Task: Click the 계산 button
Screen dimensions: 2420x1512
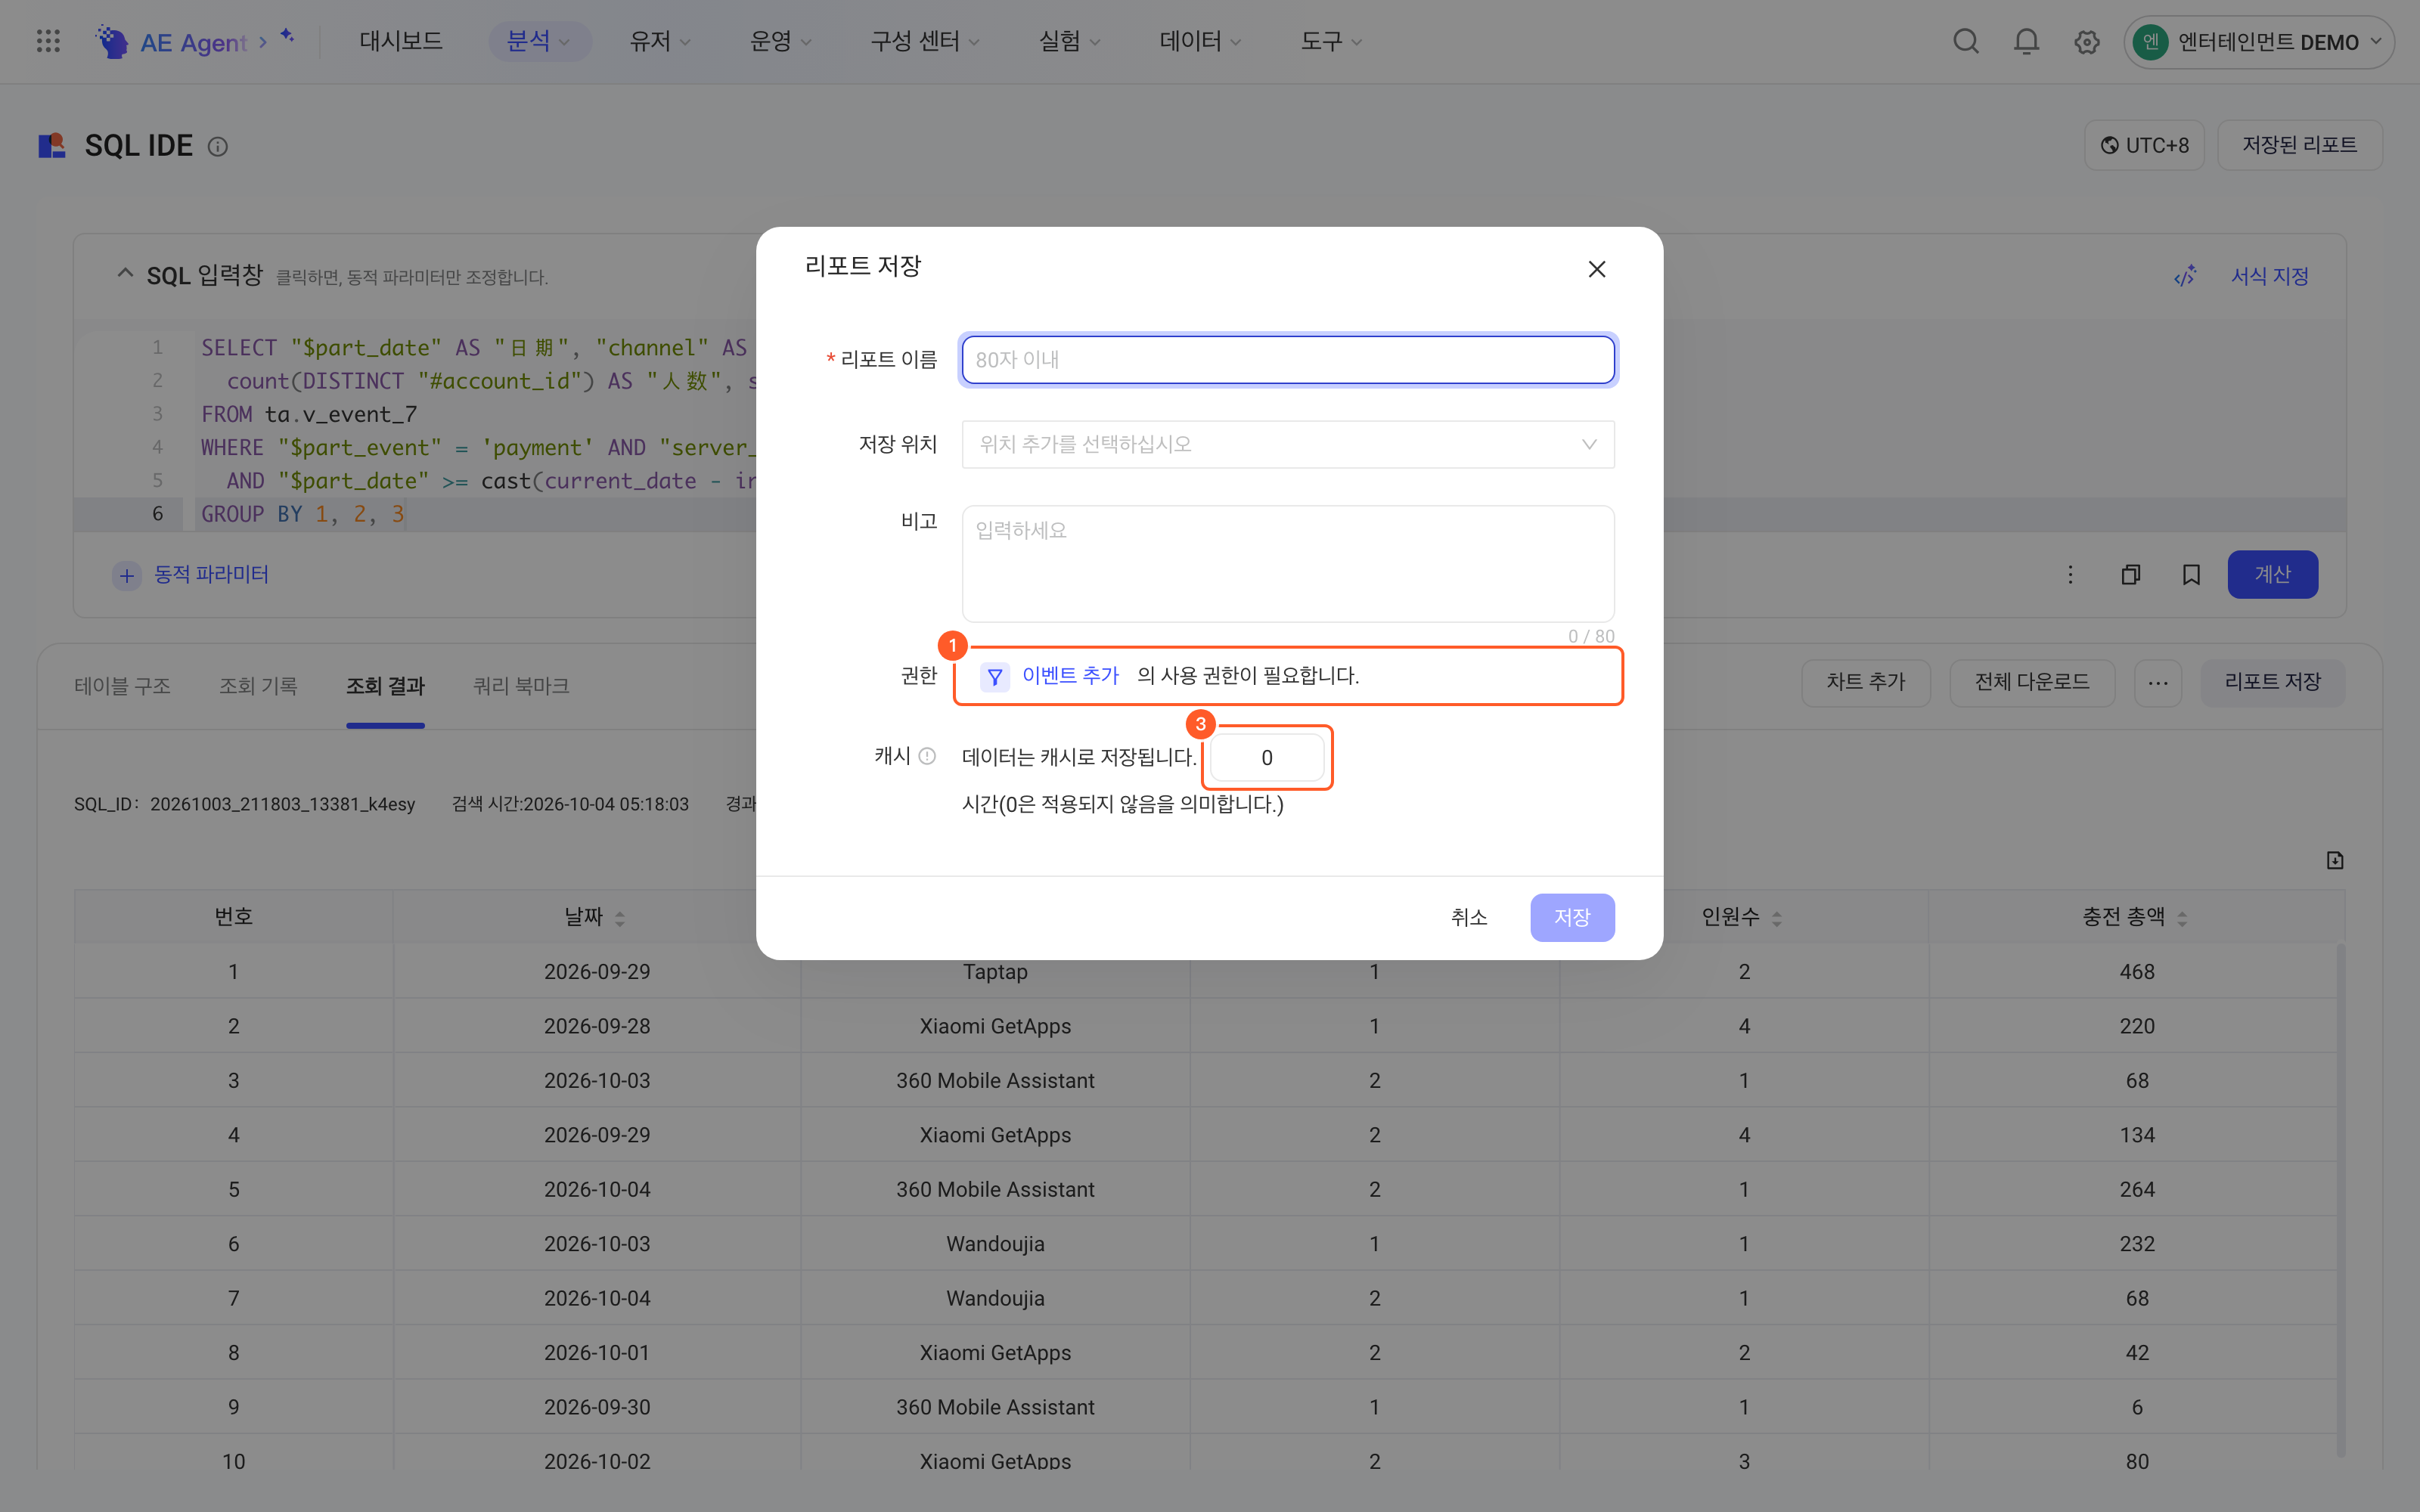Action: coord(2272,574)
